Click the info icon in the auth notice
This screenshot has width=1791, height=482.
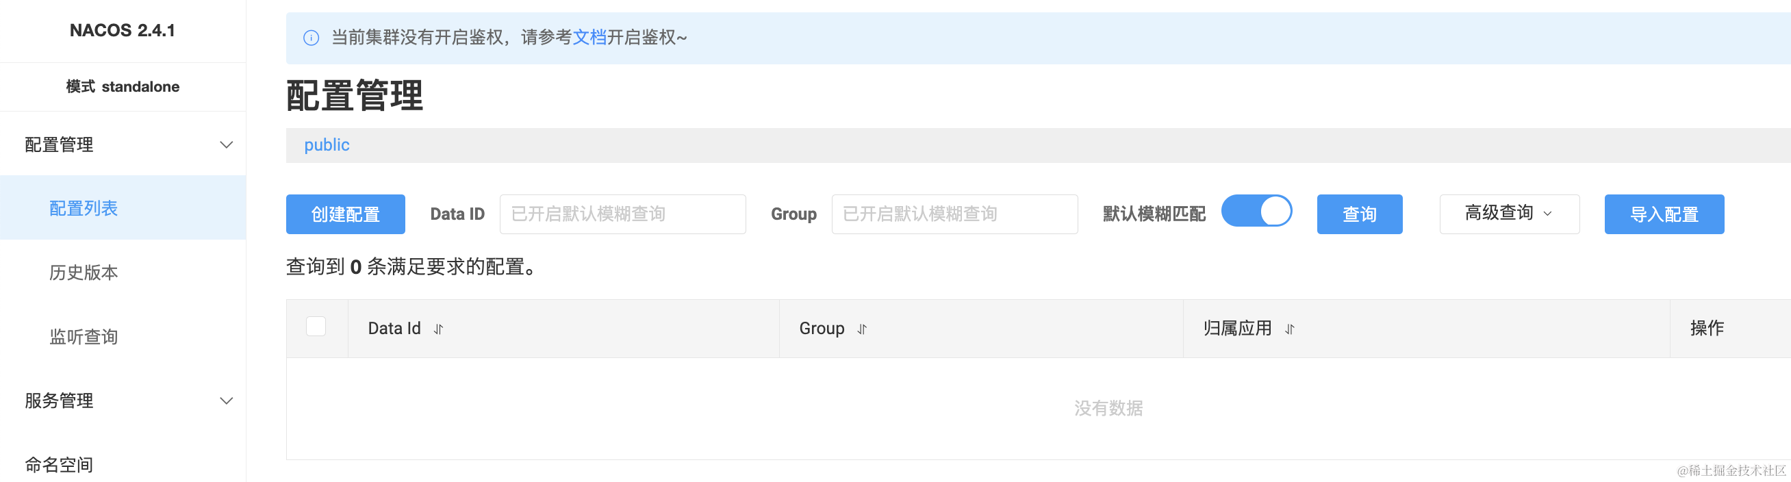click(312, 38)
